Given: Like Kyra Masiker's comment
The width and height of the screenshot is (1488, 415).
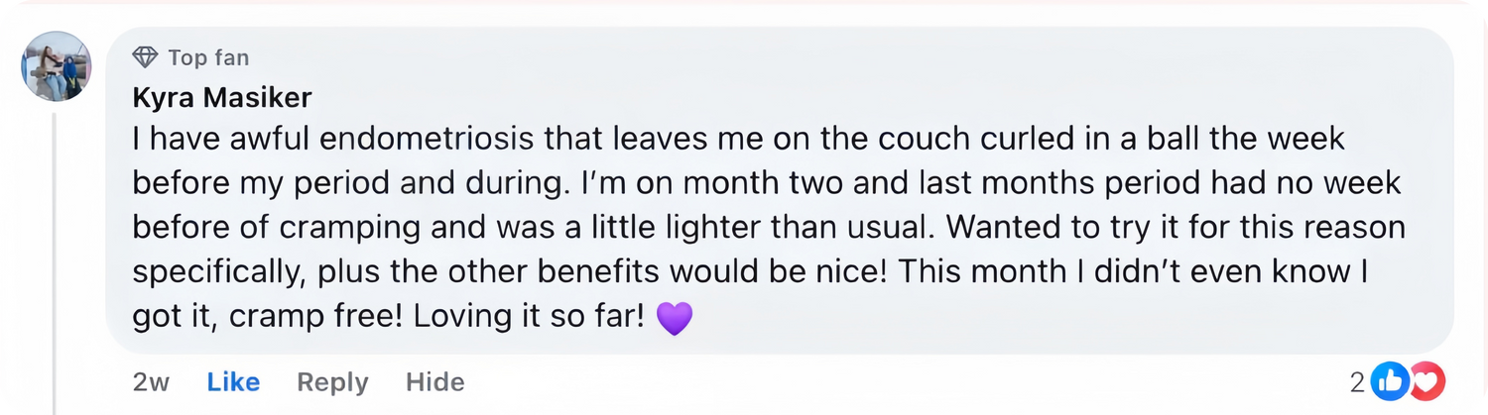Looking at the screenshot, I should (233, 381).
